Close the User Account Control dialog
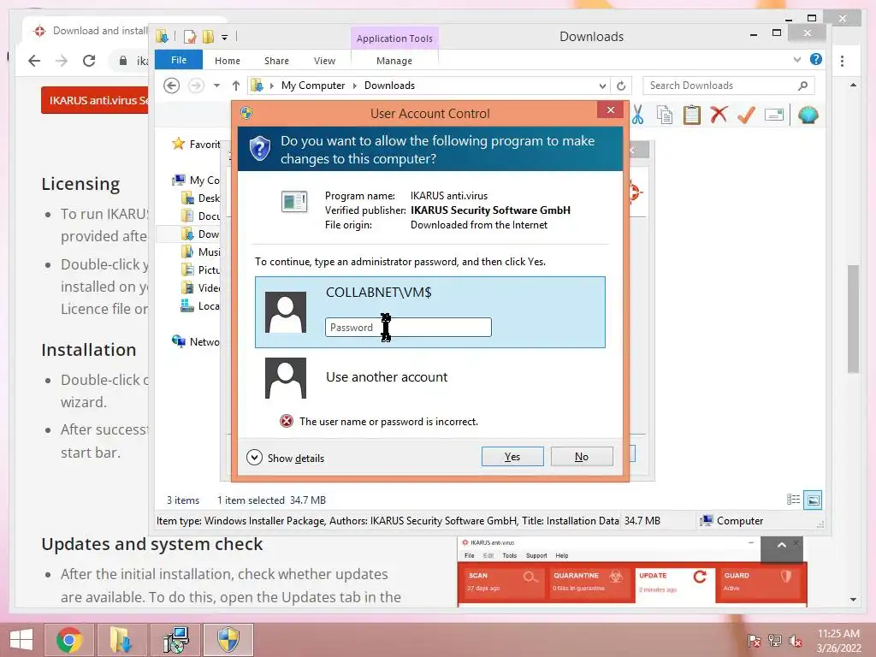Screen dimensions: 876x657 610,110
